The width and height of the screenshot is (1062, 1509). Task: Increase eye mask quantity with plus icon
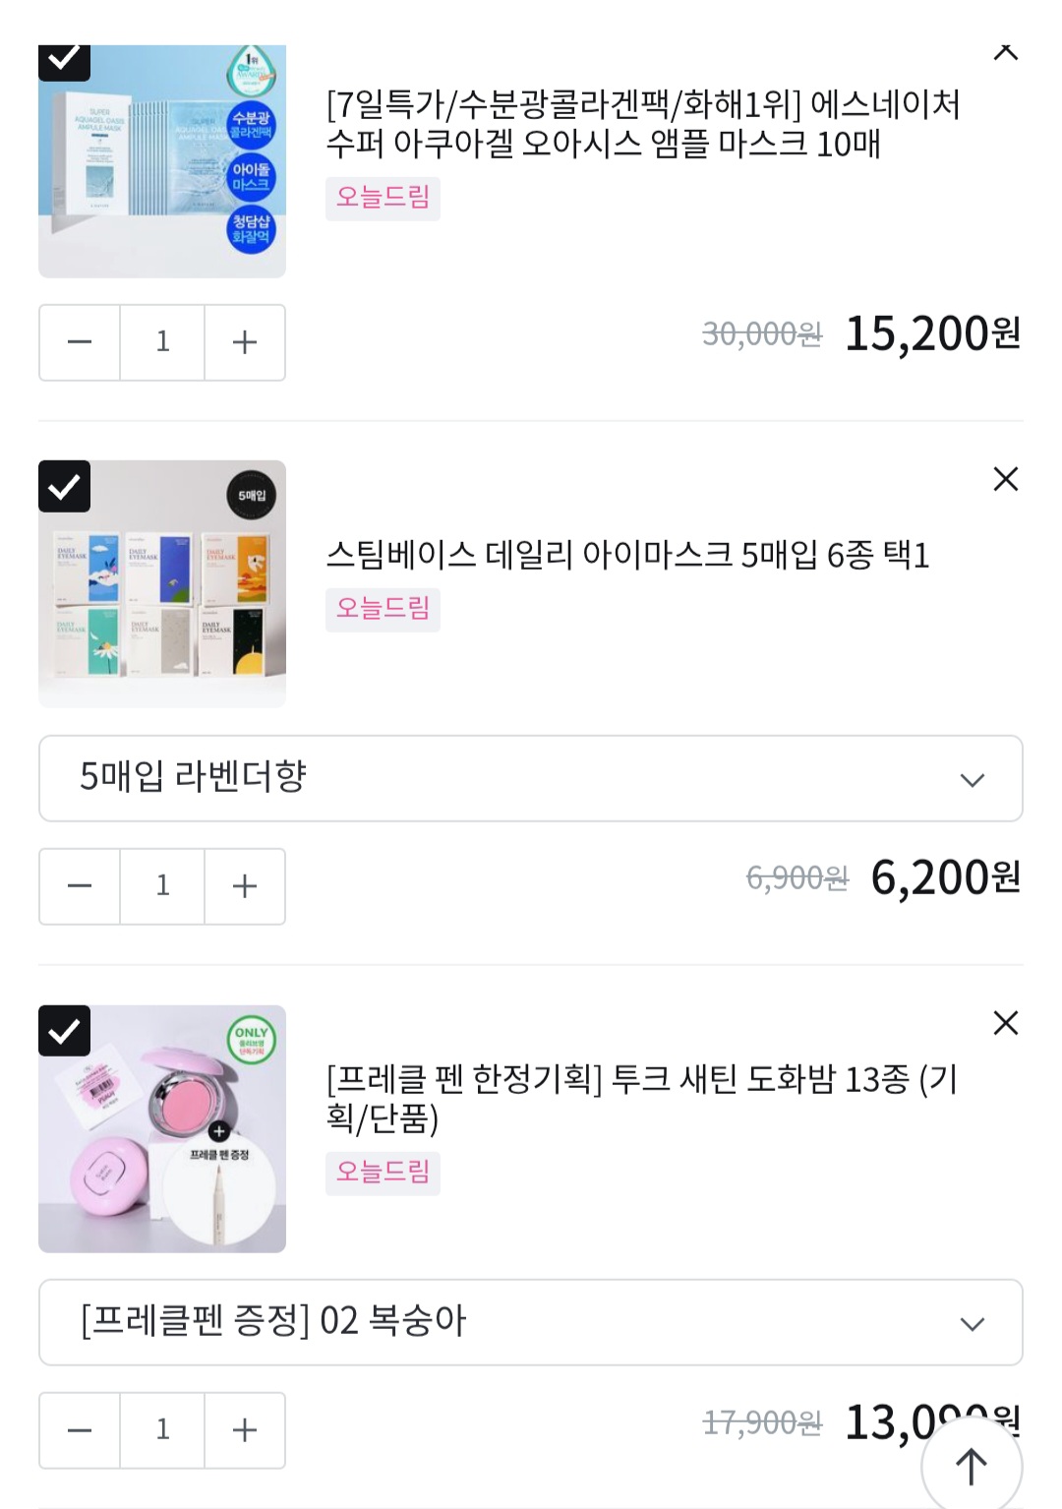tap(245, 886)
